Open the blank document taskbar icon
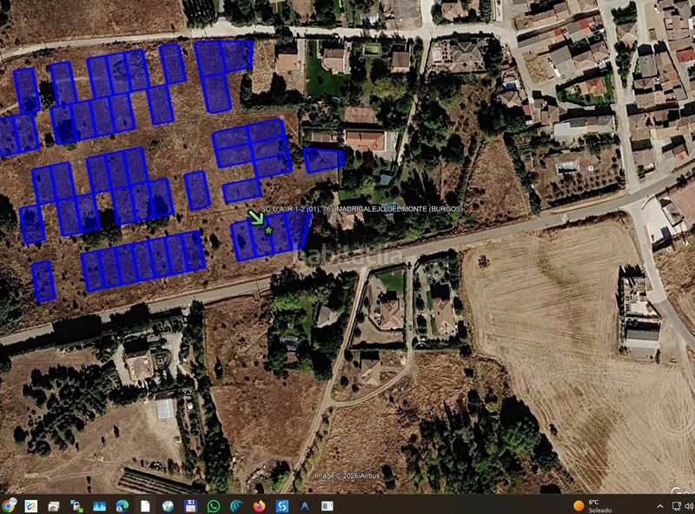This screenshot has width=695, height=514. pyautogui.click(x=145, y=505)
